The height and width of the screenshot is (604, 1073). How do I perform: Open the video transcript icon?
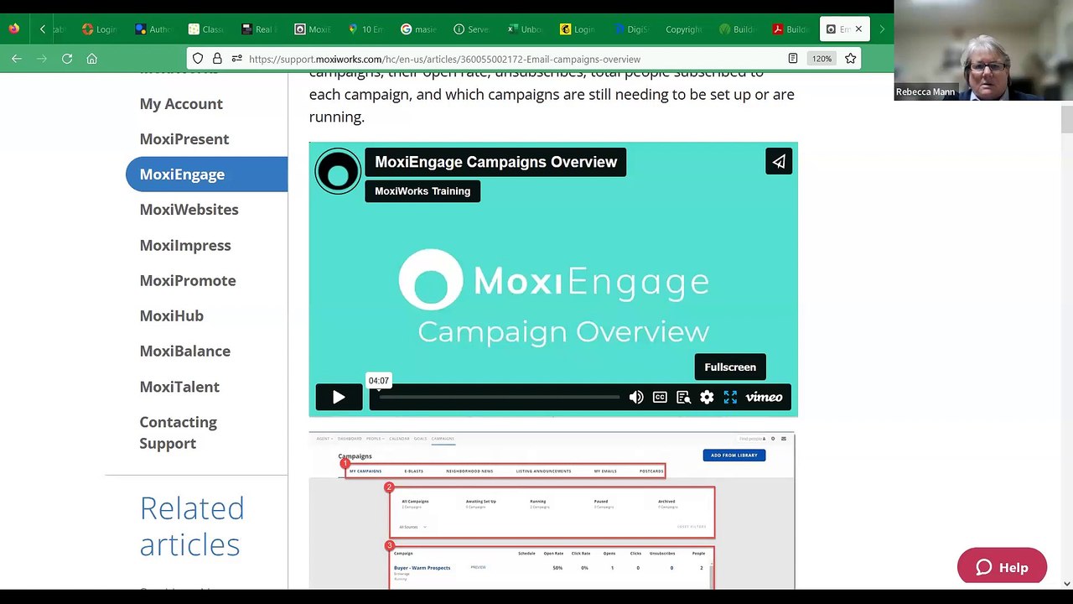(x=683, y=398)
